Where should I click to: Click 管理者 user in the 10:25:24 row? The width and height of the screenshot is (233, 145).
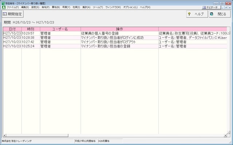click(60, 46)
